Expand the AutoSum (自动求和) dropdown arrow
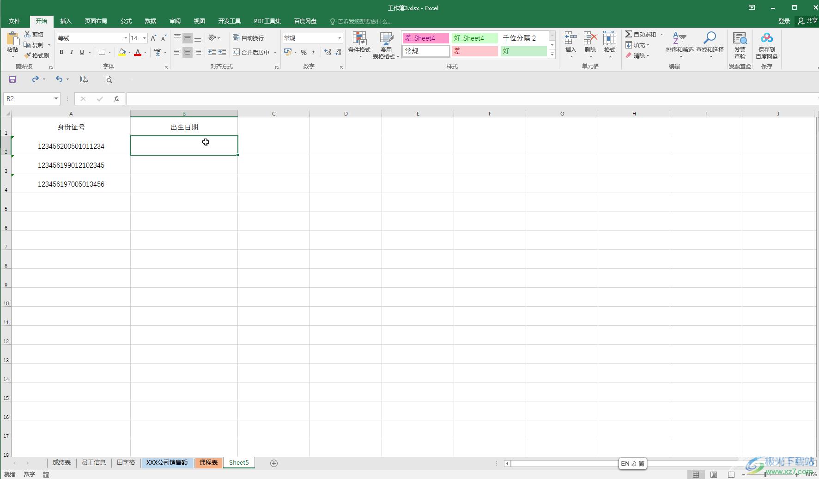 click(661, 34)
